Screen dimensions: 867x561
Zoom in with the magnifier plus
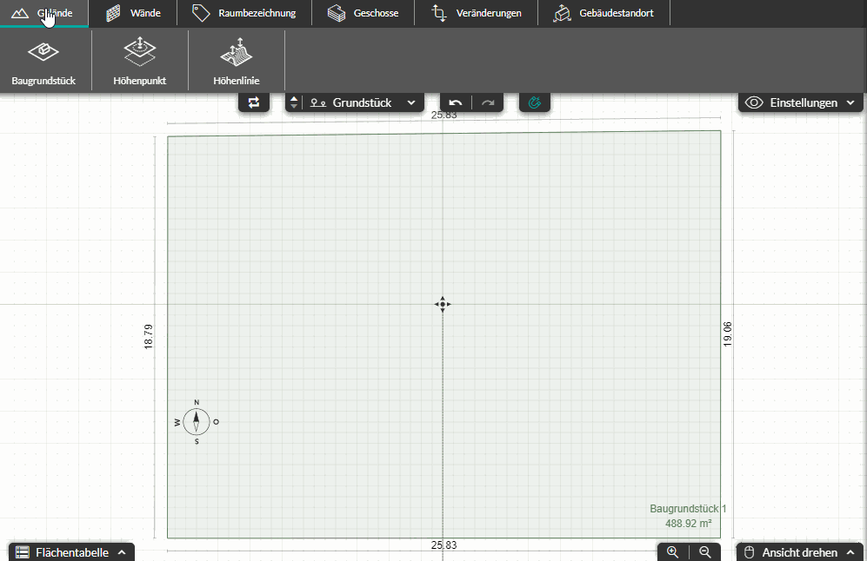click(x=673, y=552)
